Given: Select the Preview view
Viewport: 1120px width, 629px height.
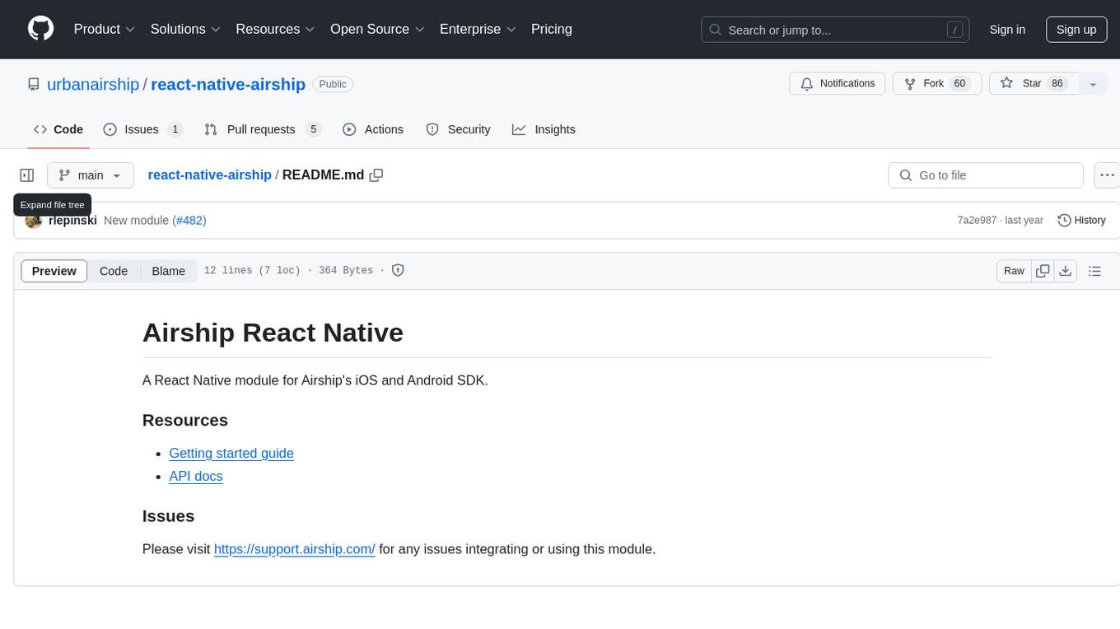Looking at the screenshot, I should pos(54,271).
